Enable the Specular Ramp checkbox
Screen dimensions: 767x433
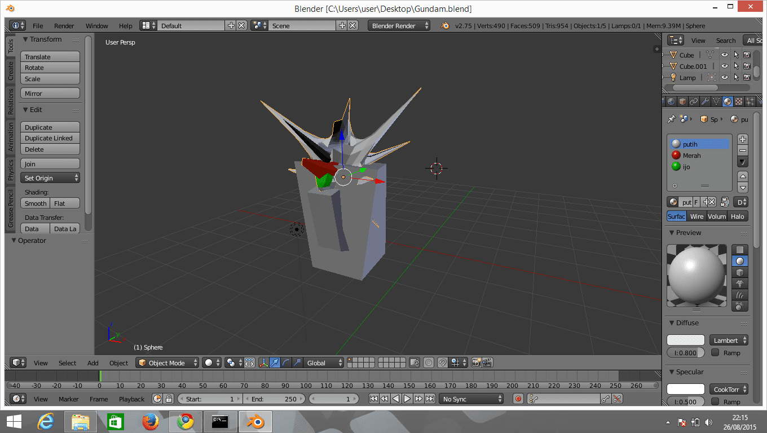pyautogui.click(x=715, y=402)
